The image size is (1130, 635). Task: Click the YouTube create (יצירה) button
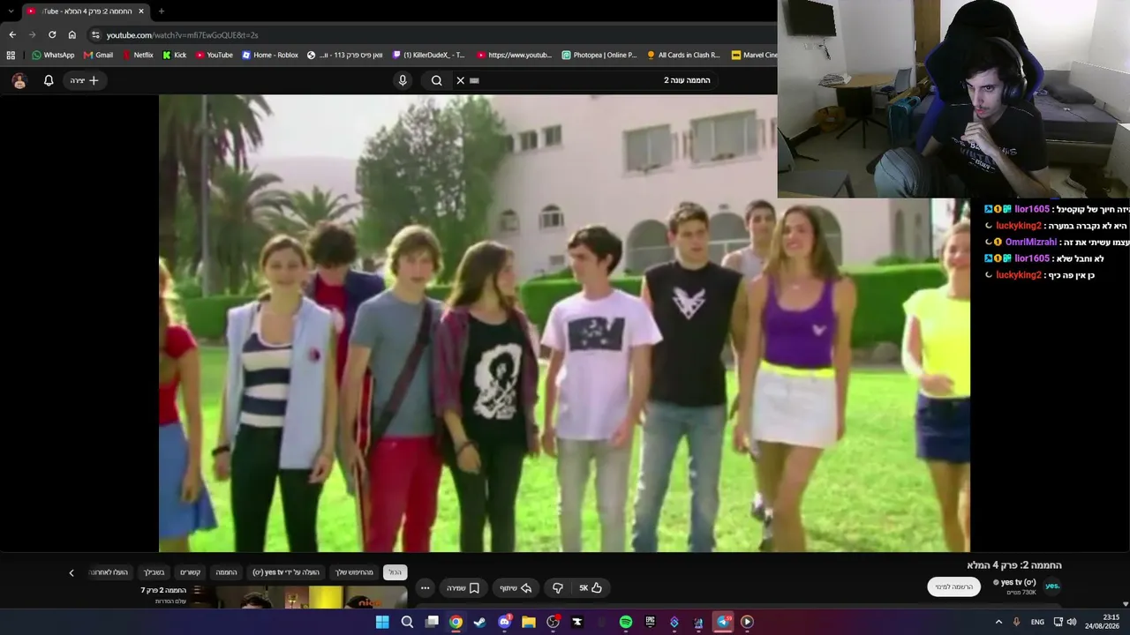click(85, 80)
